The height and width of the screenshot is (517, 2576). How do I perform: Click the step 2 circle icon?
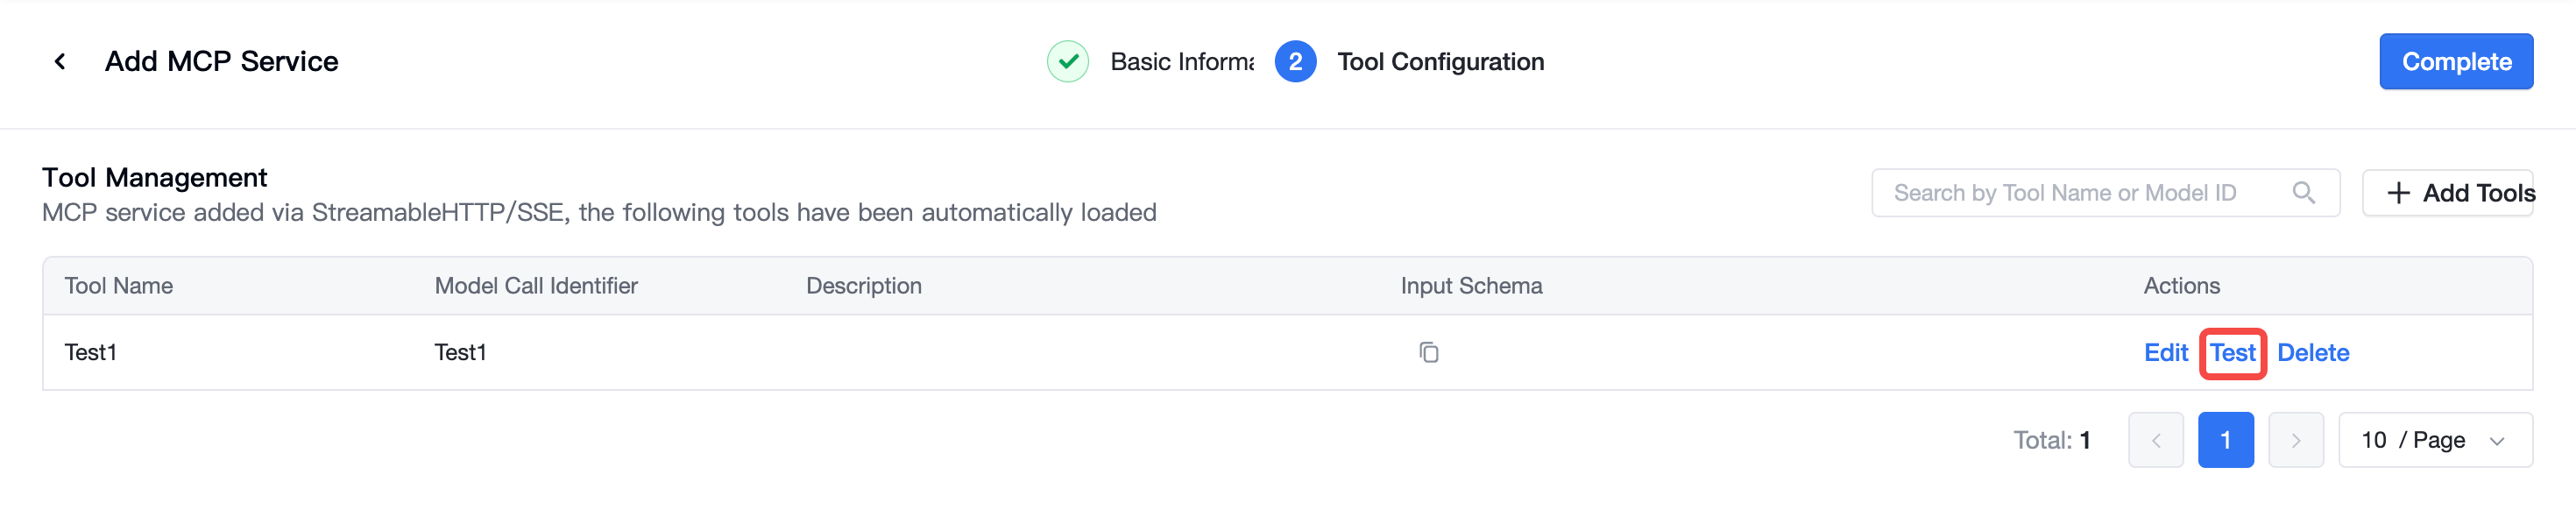click(x=1295, y=62)
